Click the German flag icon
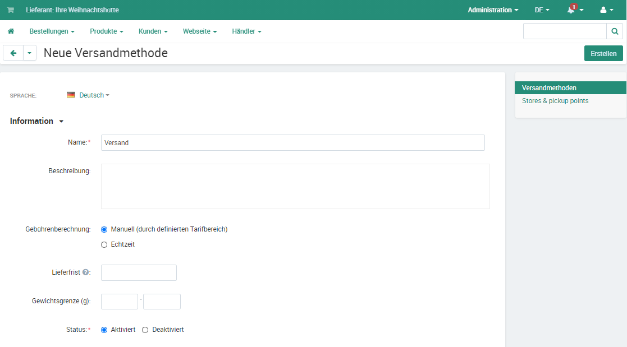This screenshot has width=627, height=347. click(71, 95)
